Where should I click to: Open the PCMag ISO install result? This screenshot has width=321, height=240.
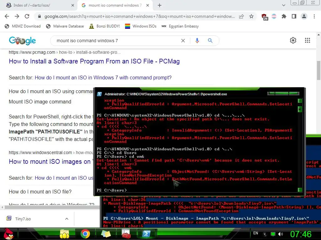coord(94,61)
